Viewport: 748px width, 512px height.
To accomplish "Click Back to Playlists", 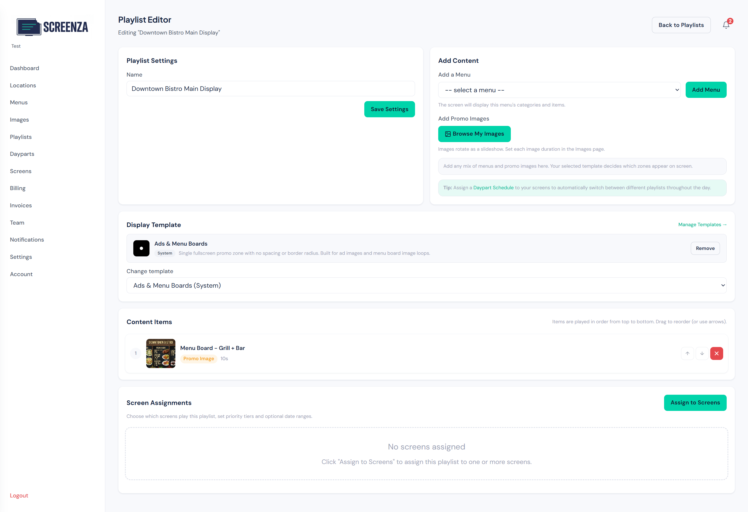I will tap(681, 25).
